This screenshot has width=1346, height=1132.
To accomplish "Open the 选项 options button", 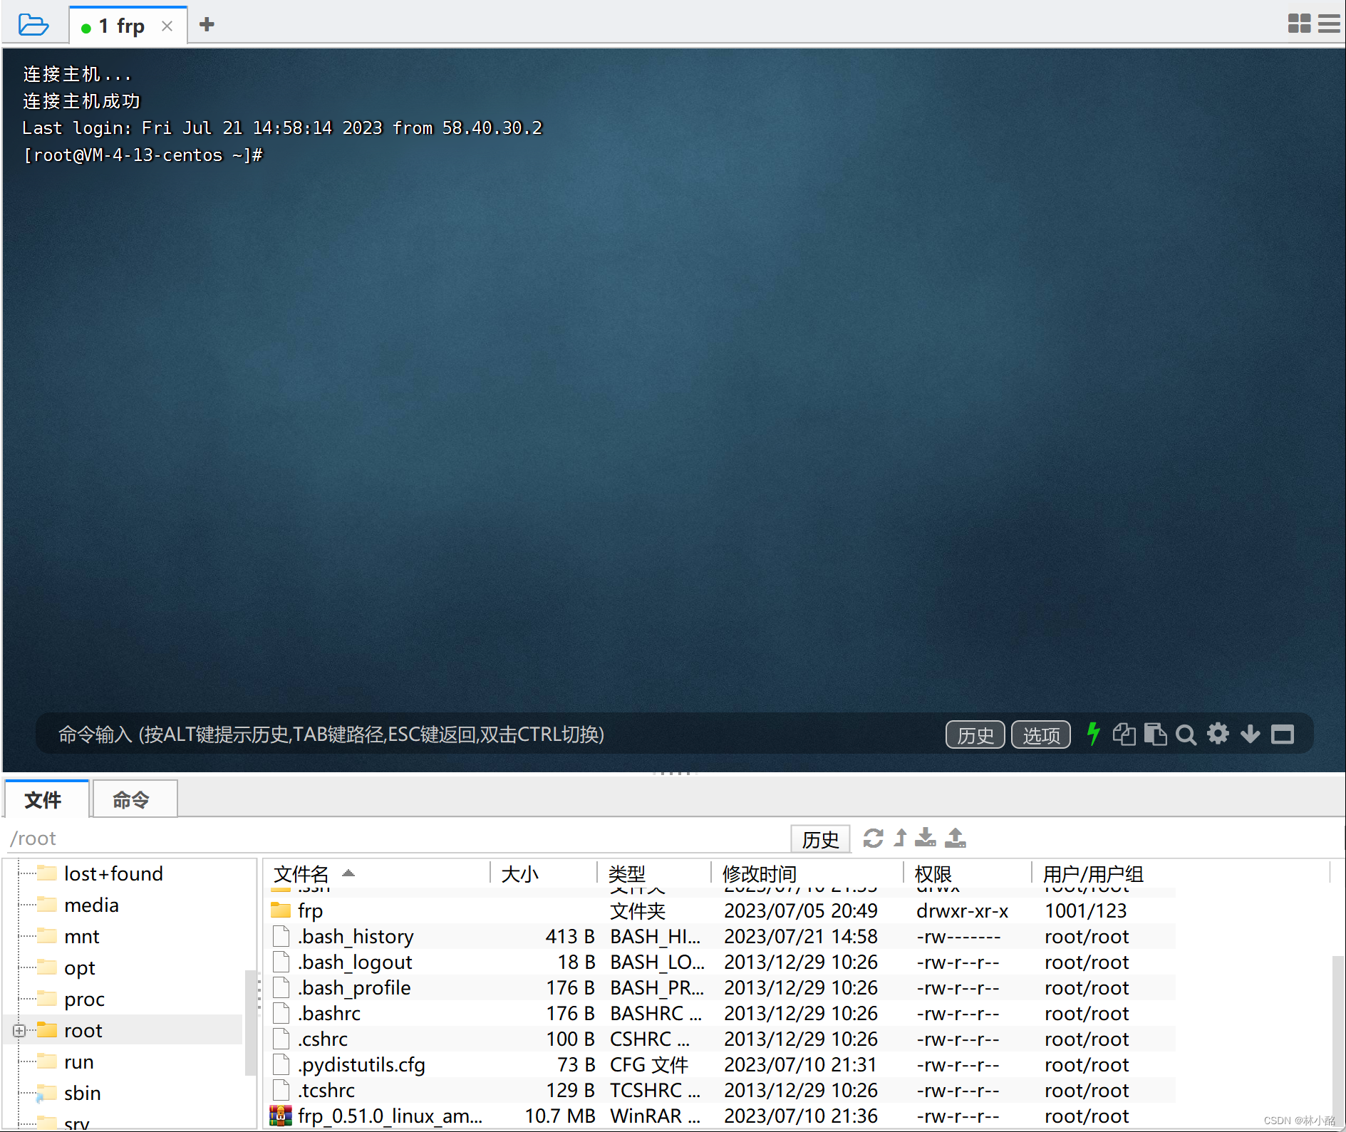I will 1041,734.
